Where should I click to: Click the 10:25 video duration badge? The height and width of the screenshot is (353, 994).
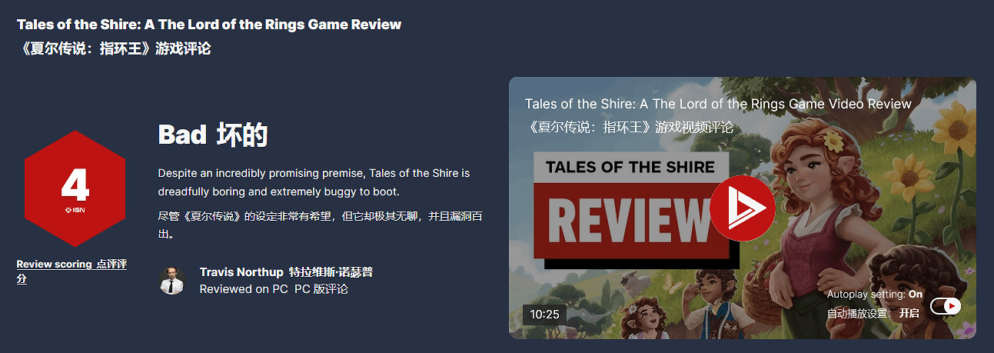coord(544,314)
